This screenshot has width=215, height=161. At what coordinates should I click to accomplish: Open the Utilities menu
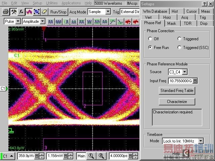coord(52,3)
